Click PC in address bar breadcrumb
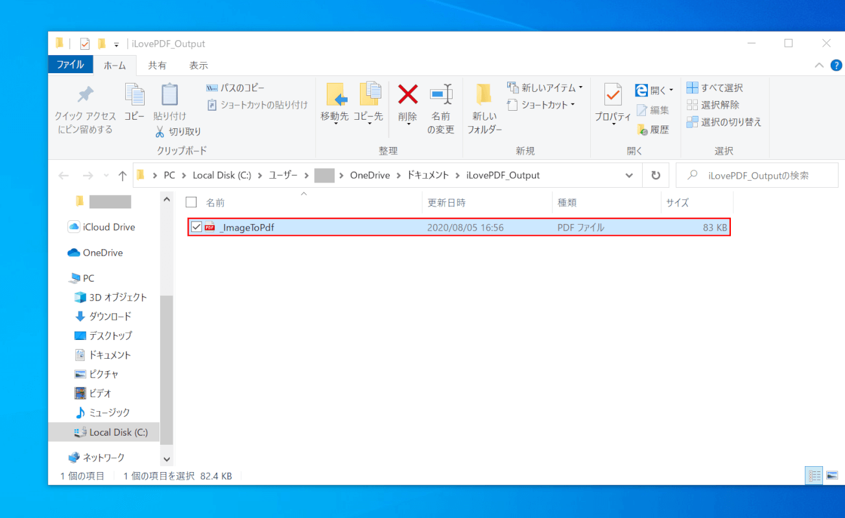 pos(169,175)
